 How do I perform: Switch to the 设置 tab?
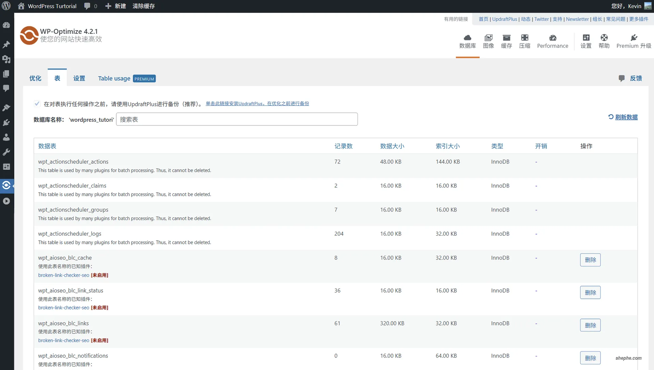pos(79,78)
